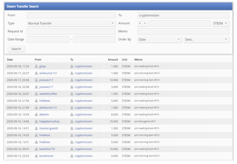Click user icon beside bizventurer
The height and width of the screenshot is (164, 237).
point(36,156)
